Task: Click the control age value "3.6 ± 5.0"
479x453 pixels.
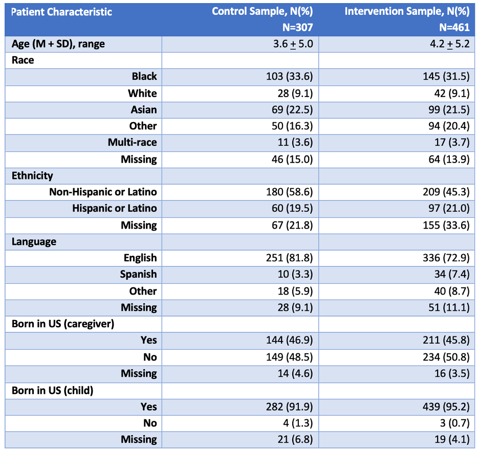Action: 293,44
